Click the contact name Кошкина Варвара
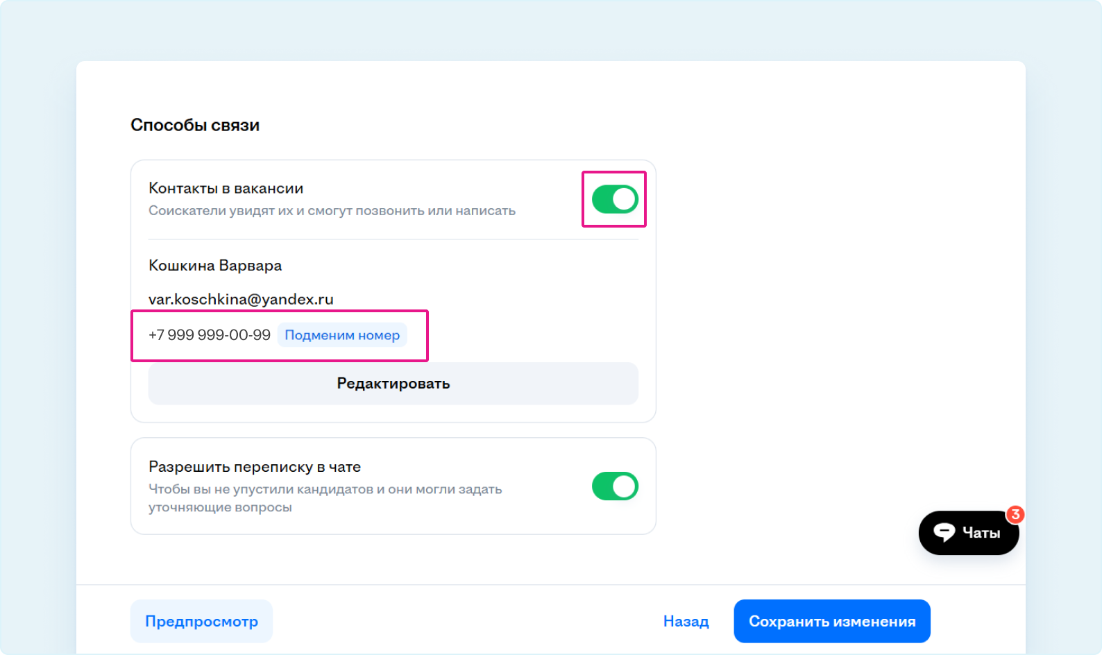This screenshot has width=1102, height=655. pyautogui.click(x=215, y=266)
